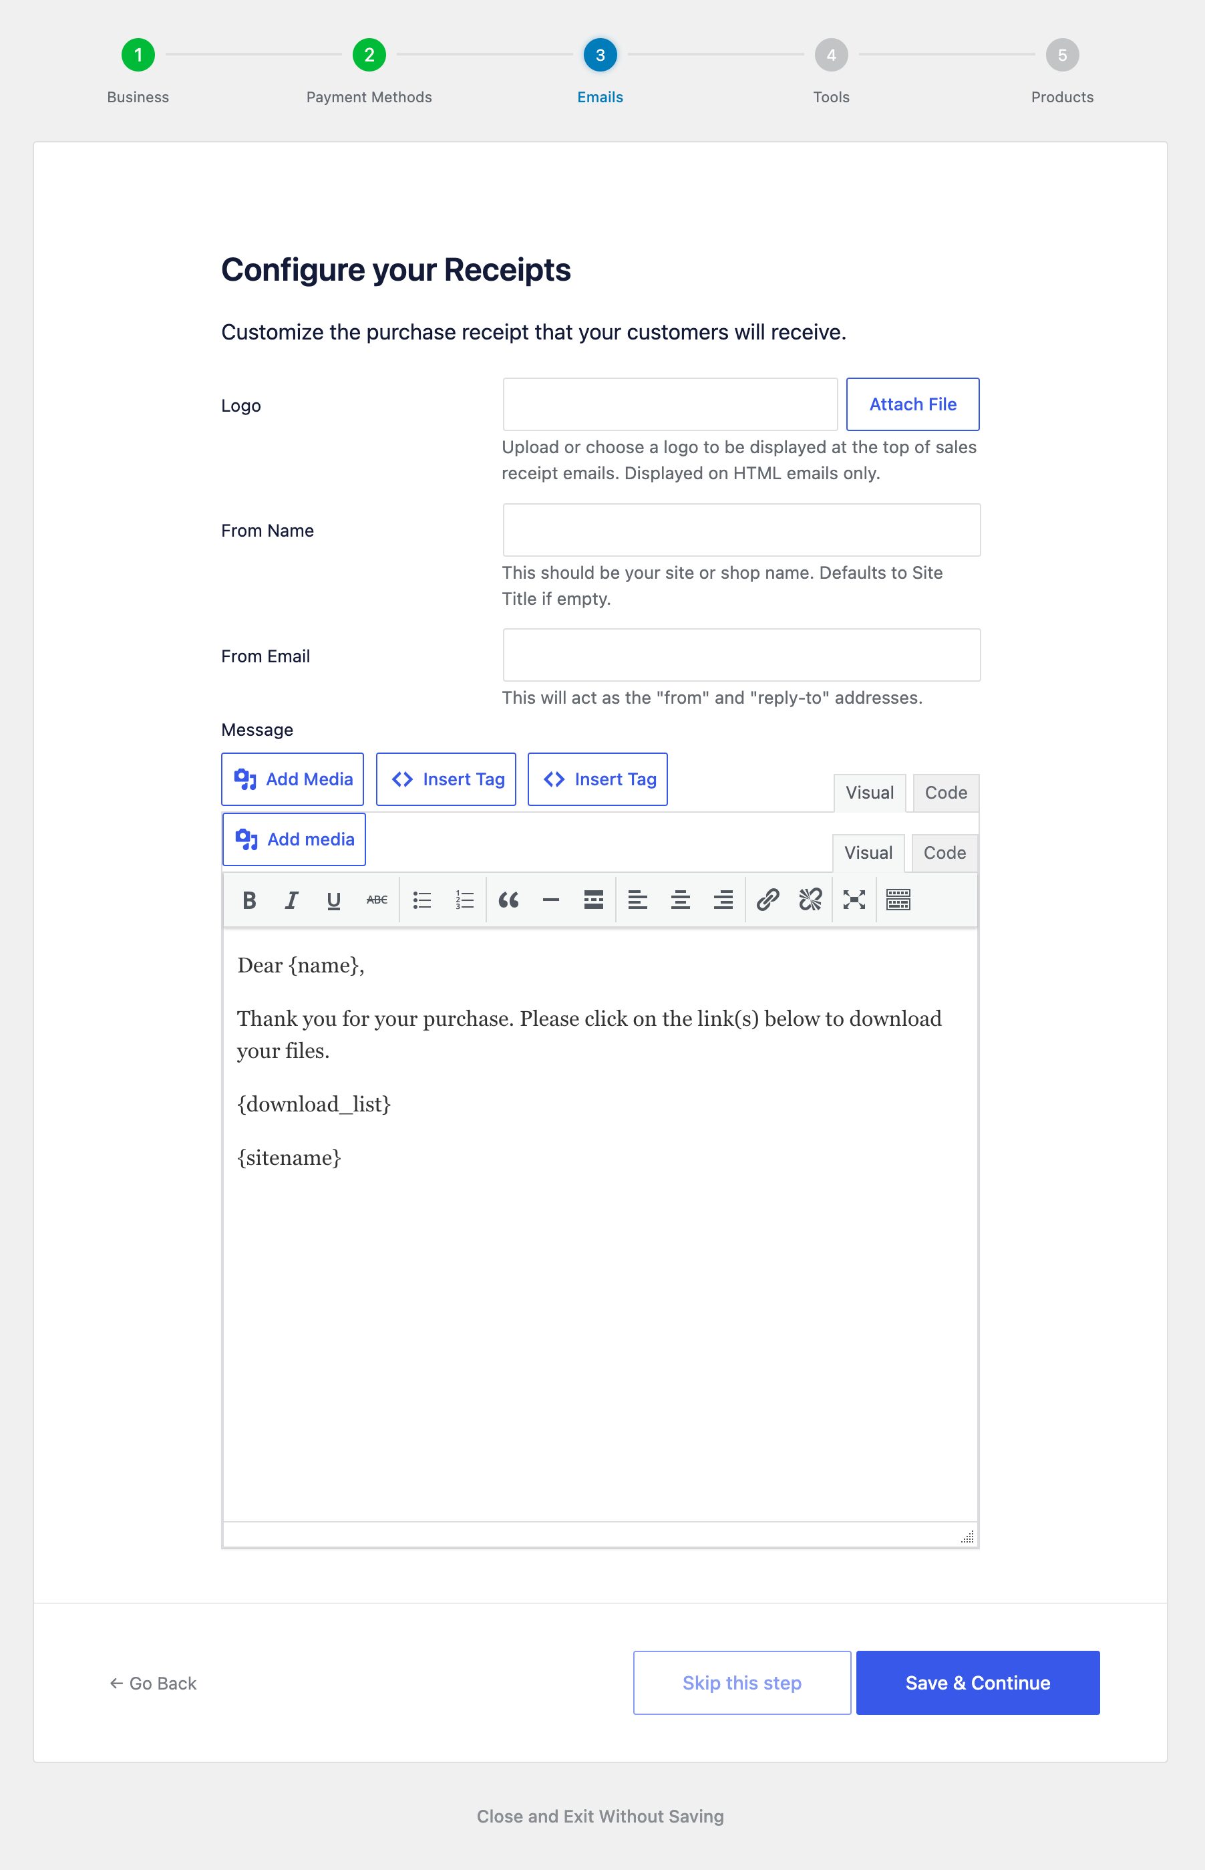Click the From Name input field
Viewport: 1205px width, 1870px height.
(x=742, y=530)
